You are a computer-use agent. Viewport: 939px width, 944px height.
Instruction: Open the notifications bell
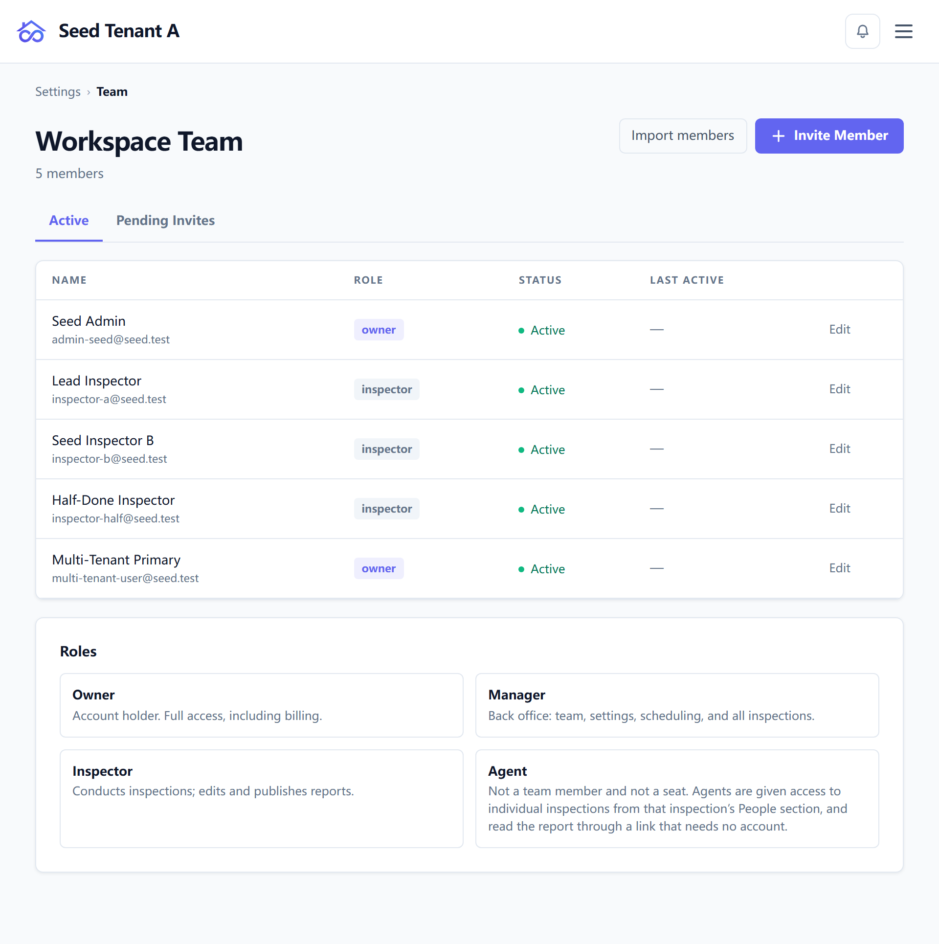point(862,31)
